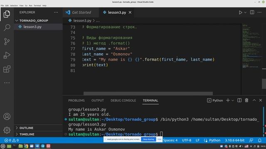The width and height of the screenshot is (266, 149).
Task: Select the lesson3.py editor tab
Action: [117, 12]
